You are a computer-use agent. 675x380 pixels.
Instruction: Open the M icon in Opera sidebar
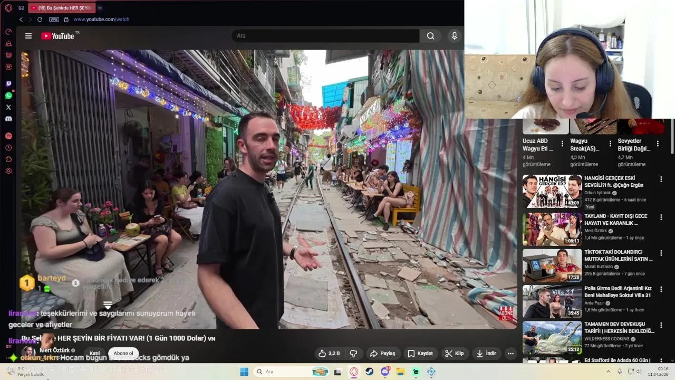coord(8,66)
